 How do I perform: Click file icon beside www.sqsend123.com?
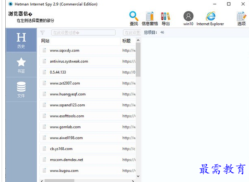coord(44,105)
